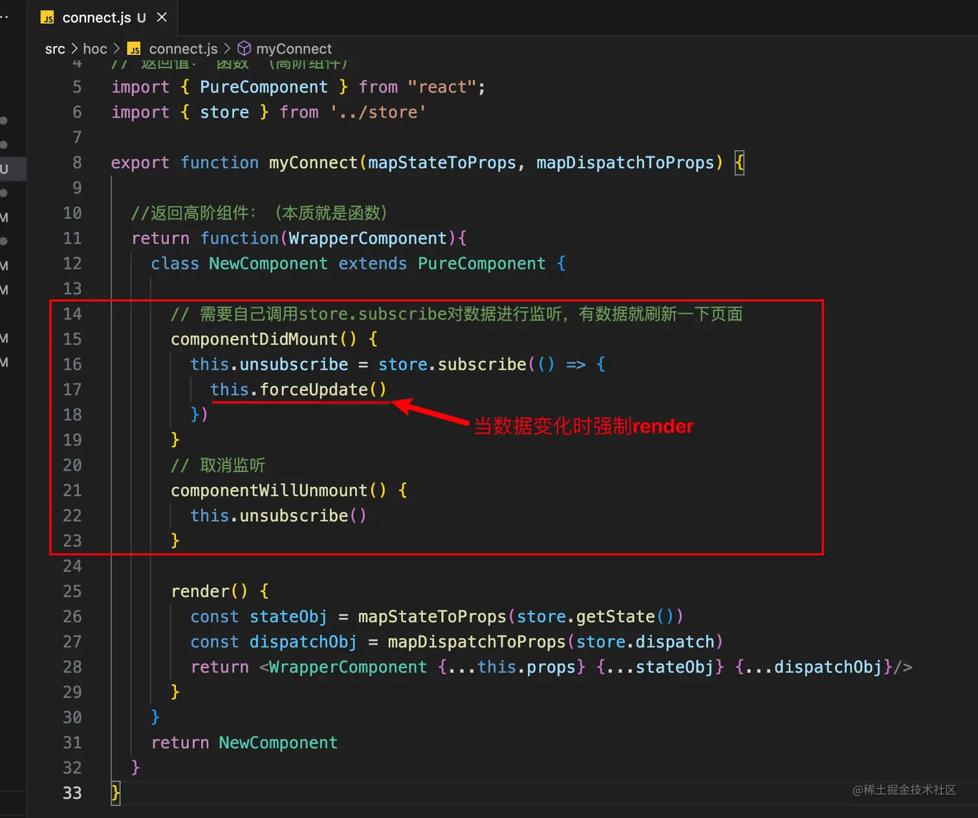
Task: Open the hoc breadcrumb folder
Action: (x=95, y=48)
